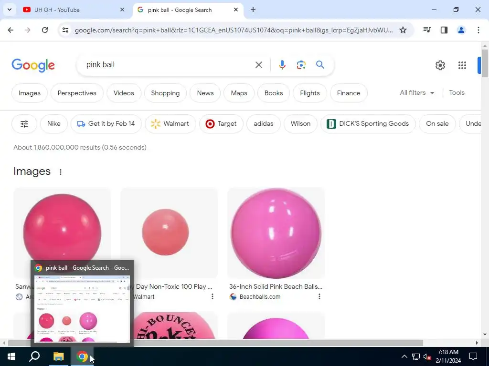Toggle Get it by Feb 14 chip
This screenshot has width=489, height=366.
106,124
